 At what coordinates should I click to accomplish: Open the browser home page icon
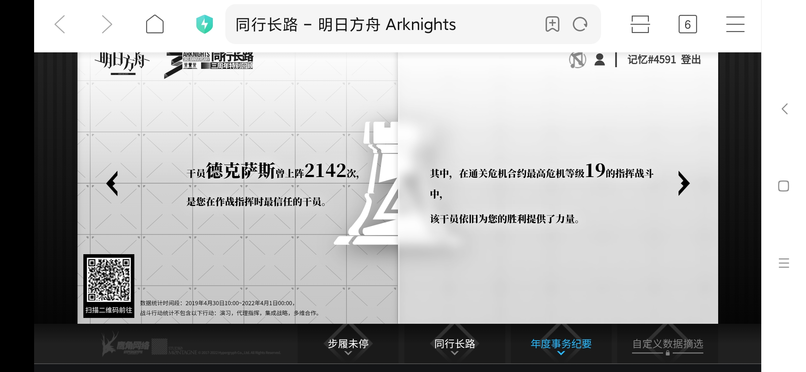(155, 24)
